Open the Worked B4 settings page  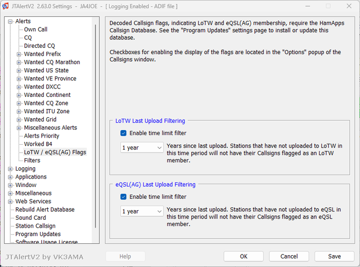point(38,144)
